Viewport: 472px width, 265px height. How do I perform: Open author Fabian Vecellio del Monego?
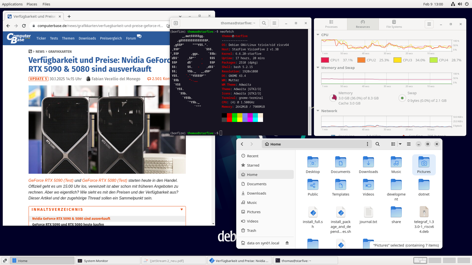[116, 79]
